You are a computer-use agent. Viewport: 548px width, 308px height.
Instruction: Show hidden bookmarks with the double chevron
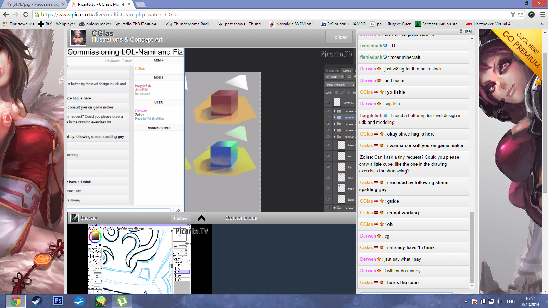point(542,24)
